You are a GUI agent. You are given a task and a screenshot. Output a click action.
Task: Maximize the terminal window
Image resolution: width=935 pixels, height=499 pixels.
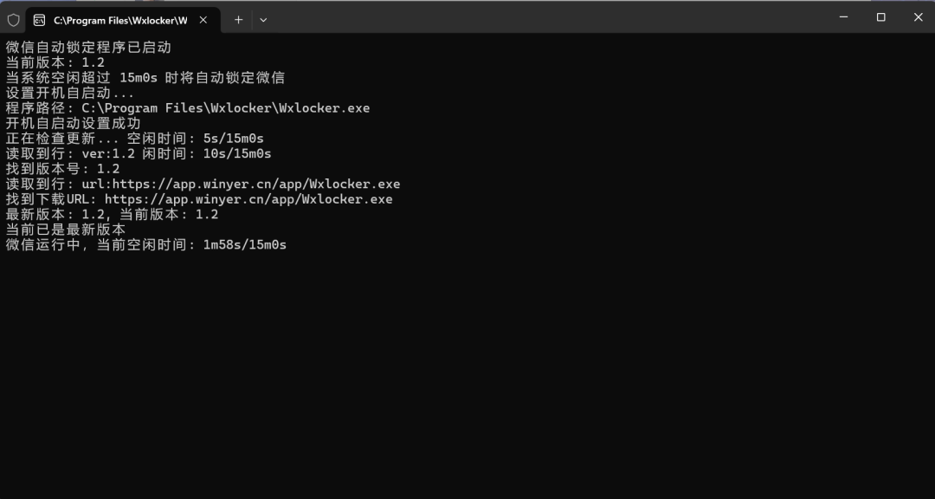tap(880, 17)
